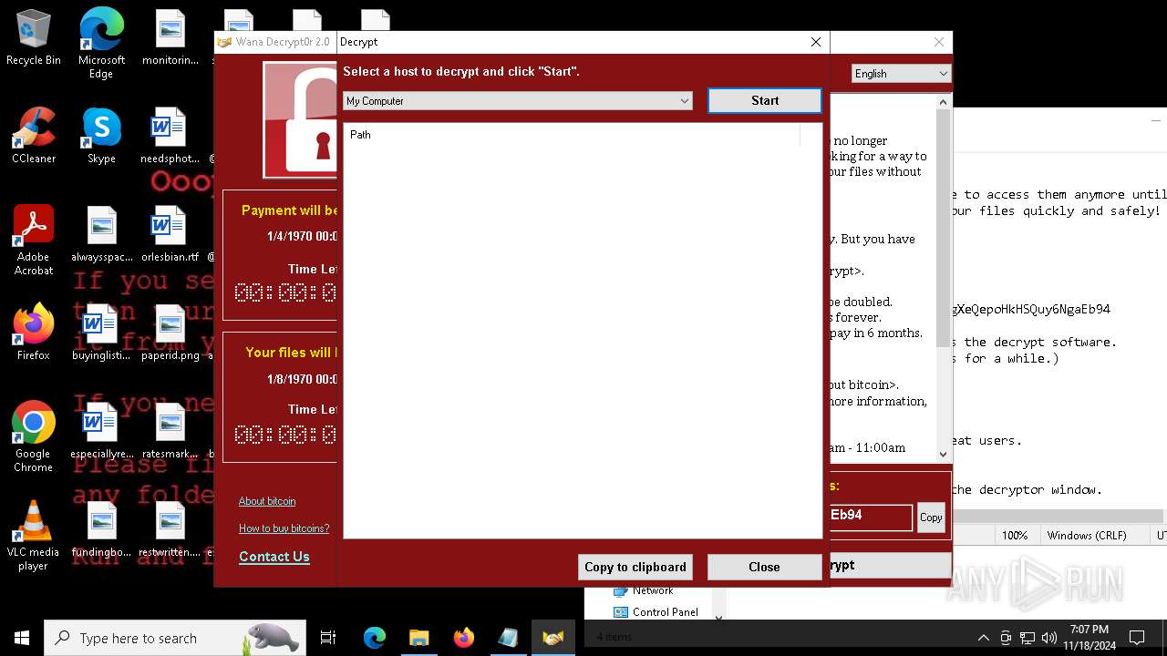This screenshot has width=1167, height=656.
Task: Select the monitorin... image file on desktop
Action: point(170,38)
